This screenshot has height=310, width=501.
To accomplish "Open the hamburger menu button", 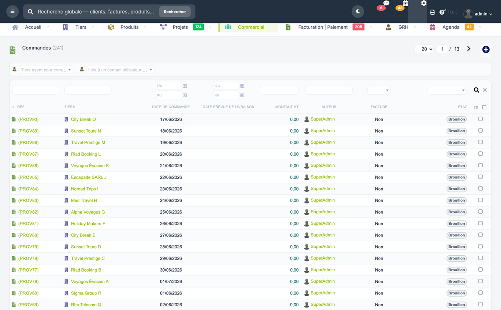I will click(x=13, y=12).
